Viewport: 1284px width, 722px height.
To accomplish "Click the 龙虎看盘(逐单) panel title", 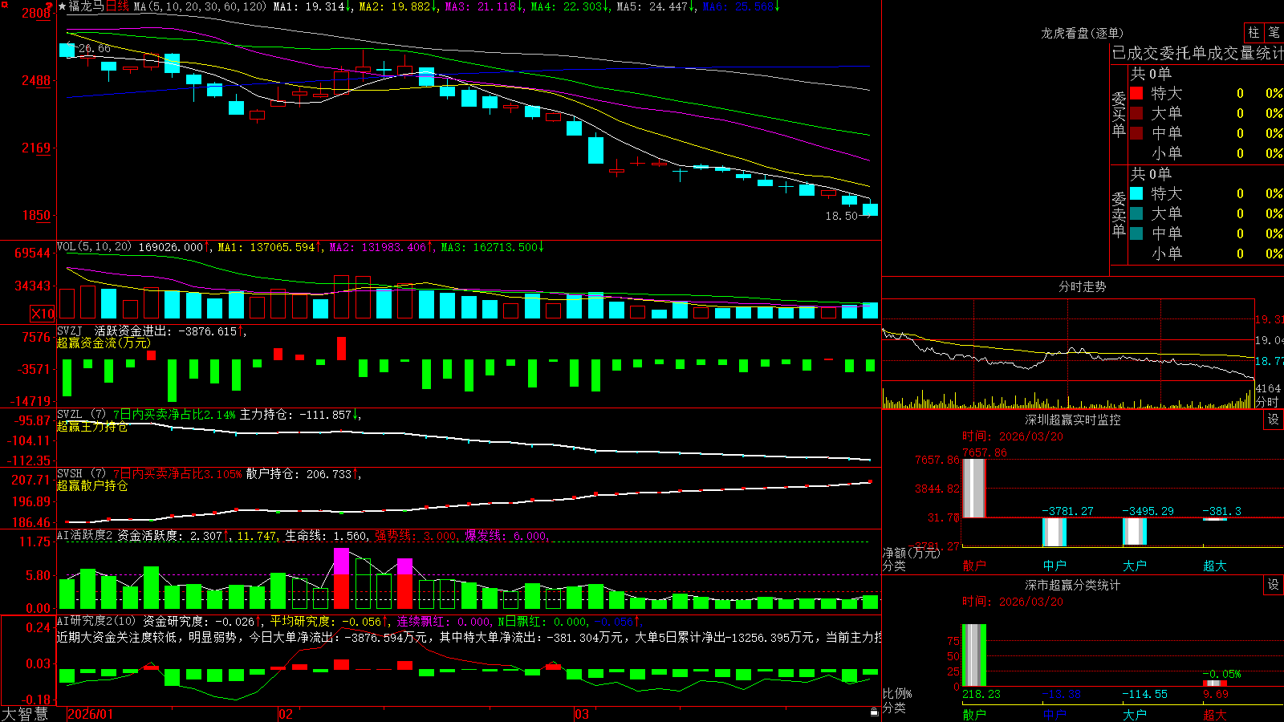I will [x=1082, y=33].
